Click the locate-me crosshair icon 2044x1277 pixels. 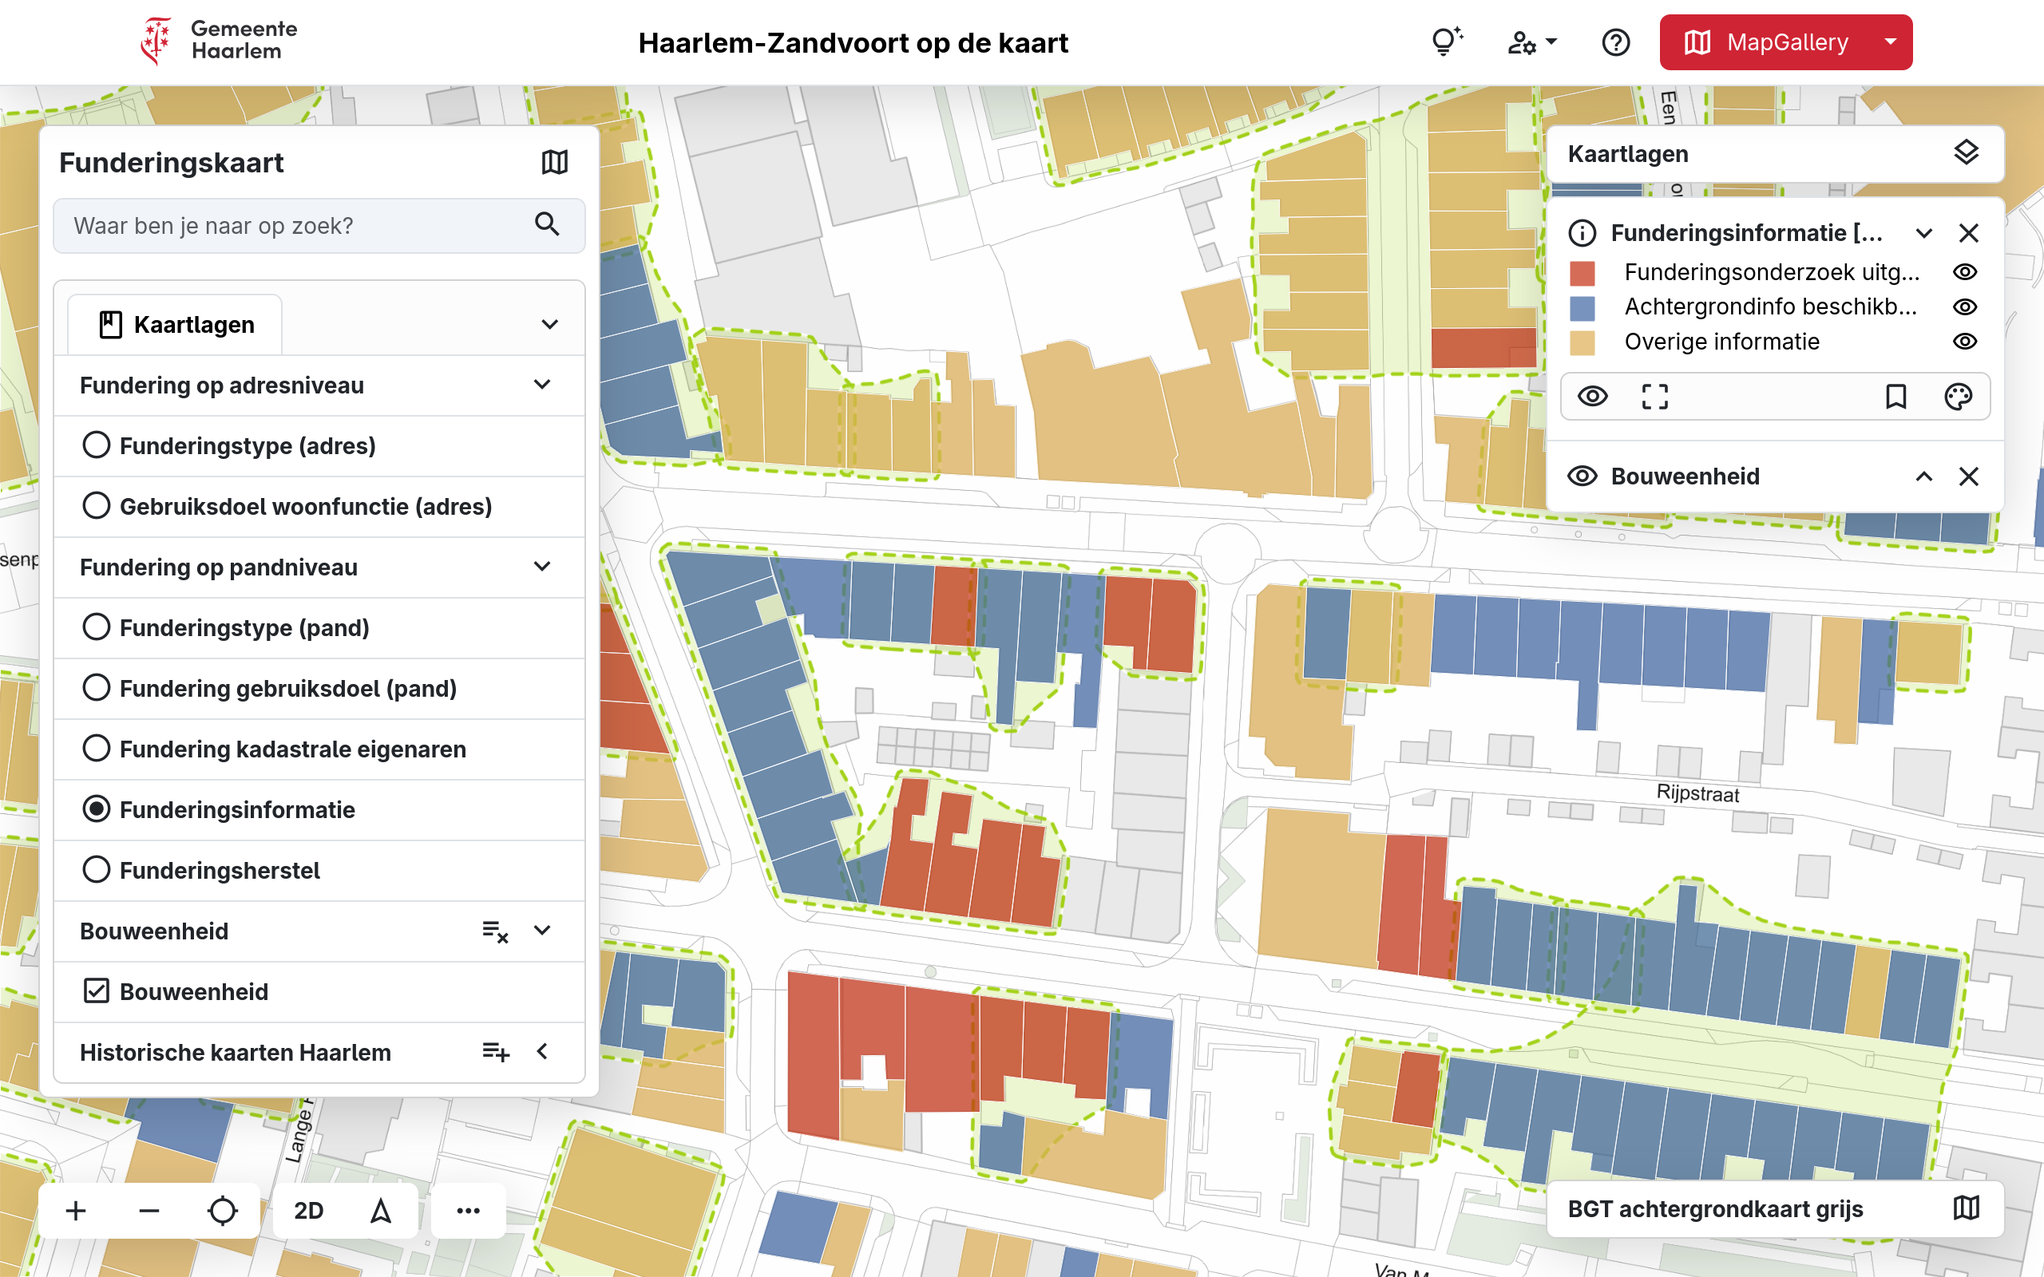(x=222, y=1210)
